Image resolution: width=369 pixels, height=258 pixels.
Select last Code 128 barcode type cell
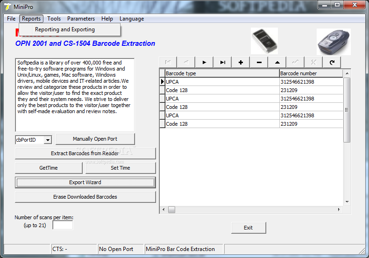[222, 124]
